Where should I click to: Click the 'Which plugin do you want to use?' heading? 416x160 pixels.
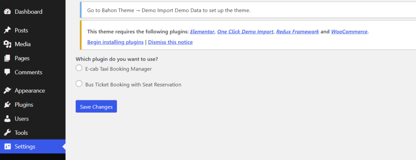(x=117, y=59)
